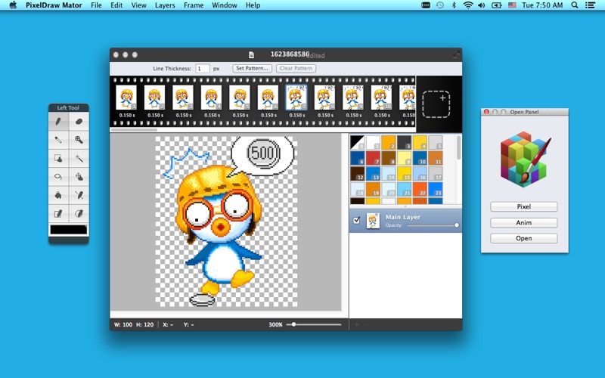The height and width of the screenshot is (378, 605).
Task: Toggle Main Layer visibility checkbox
Action: [356, 220]
